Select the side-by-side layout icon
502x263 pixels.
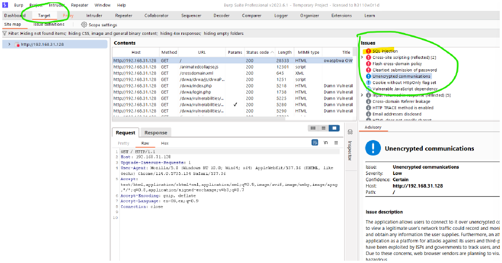pyautogui.click(x=313, y=128)
